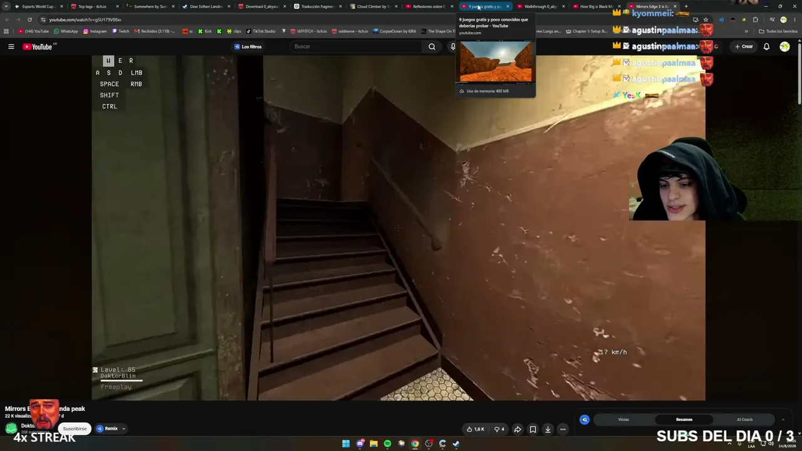Click the YouTube search magnifier button
The height and width of the screenshot is (451, 802).
coord(432,46)
